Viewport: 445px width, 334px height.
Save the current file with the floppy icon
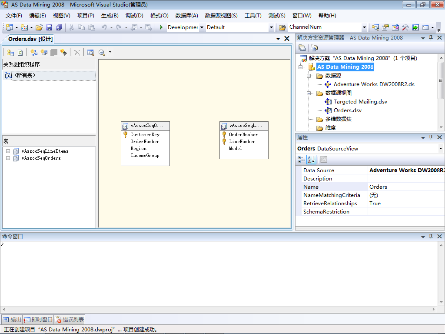click(49, 27)
